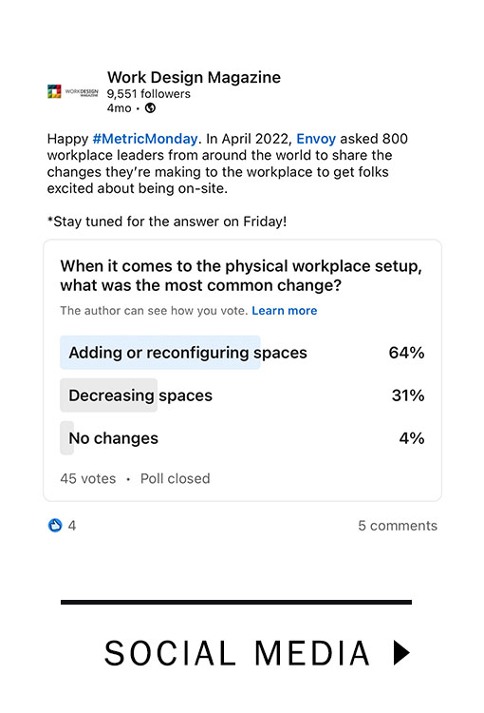Screen dimensions: 484x713
Task: Click the poll question heading
Action: pos(241,276)
